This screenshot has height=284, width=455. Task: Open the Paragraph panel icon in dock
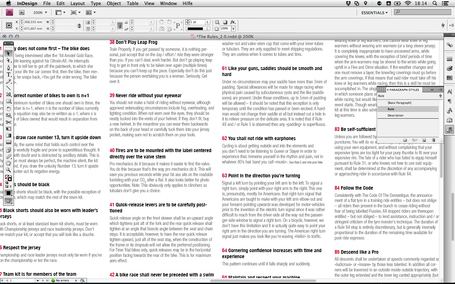click(x=449, y=101)
